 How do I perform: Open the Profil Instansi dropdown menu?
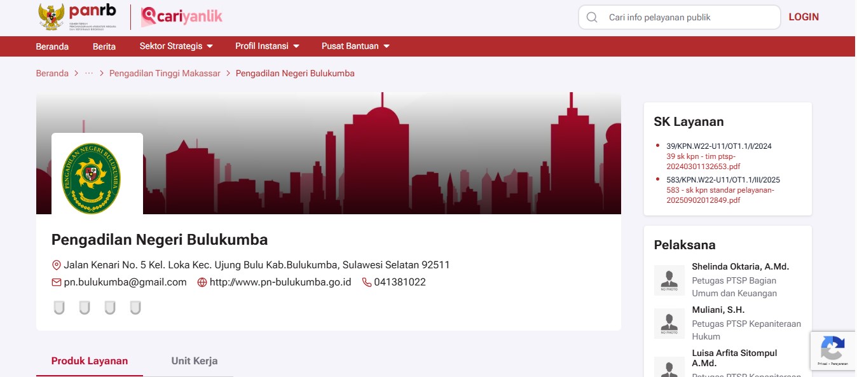point(267,46)
